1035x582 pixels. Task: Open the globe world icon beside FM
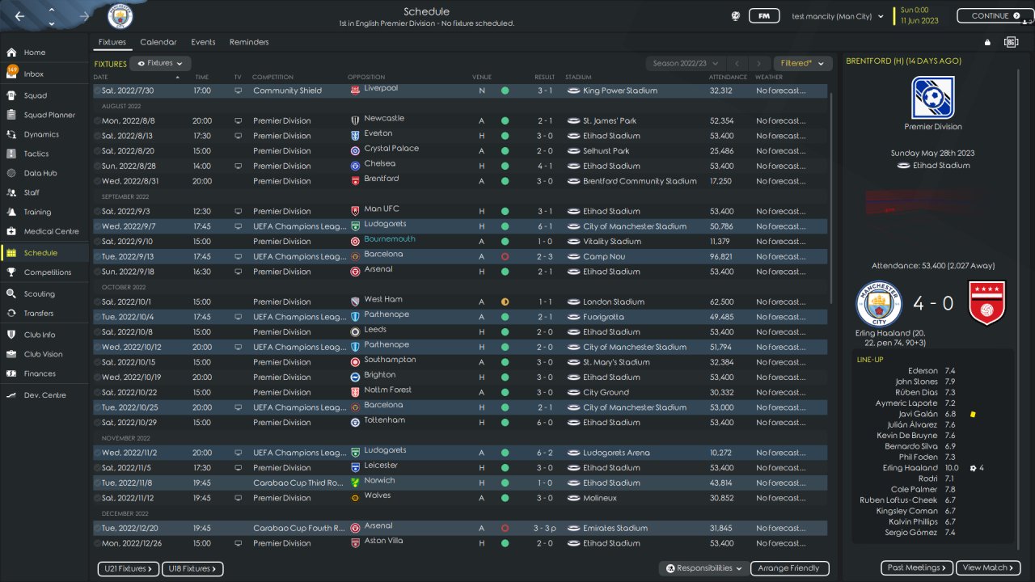(736, 15)
